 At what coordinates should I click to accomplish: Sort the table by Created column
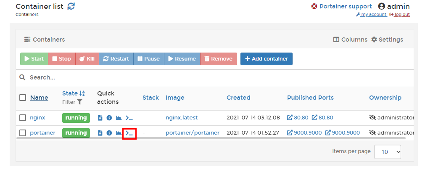(x=238, y=98)
